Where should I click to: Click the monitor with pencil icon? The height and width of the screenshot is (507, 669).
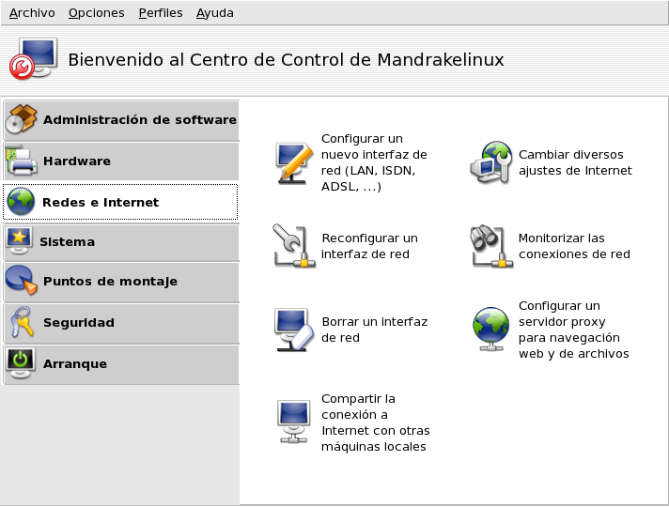[294, 162]
